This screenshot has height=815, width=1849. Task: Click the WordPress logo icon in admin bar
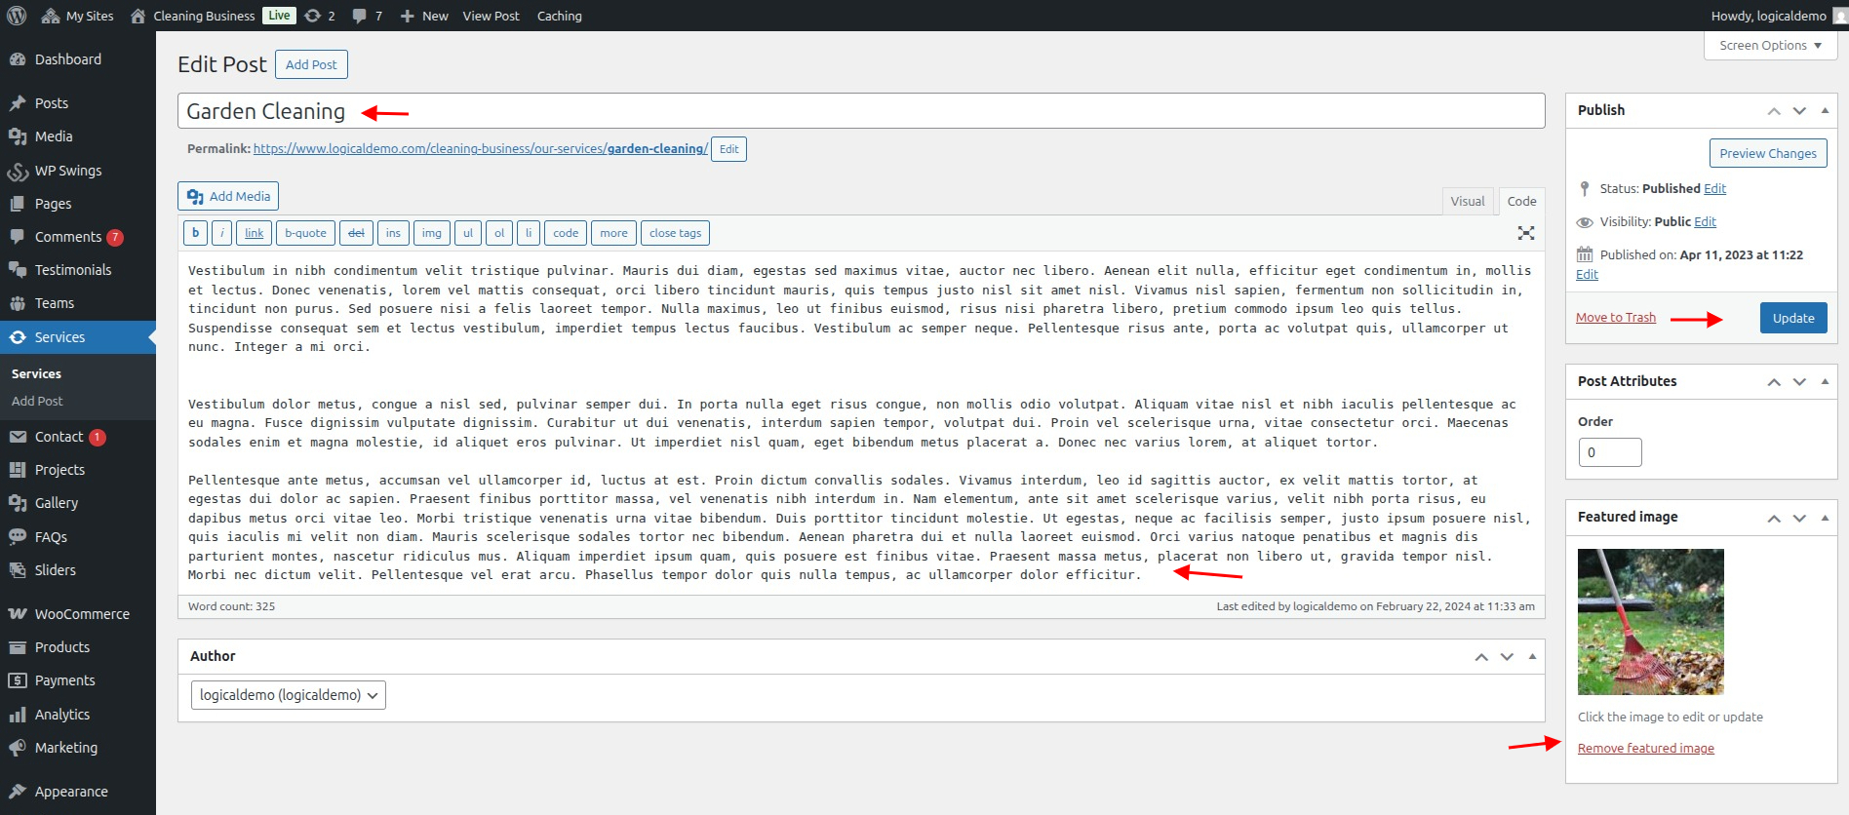click(17, 16)
